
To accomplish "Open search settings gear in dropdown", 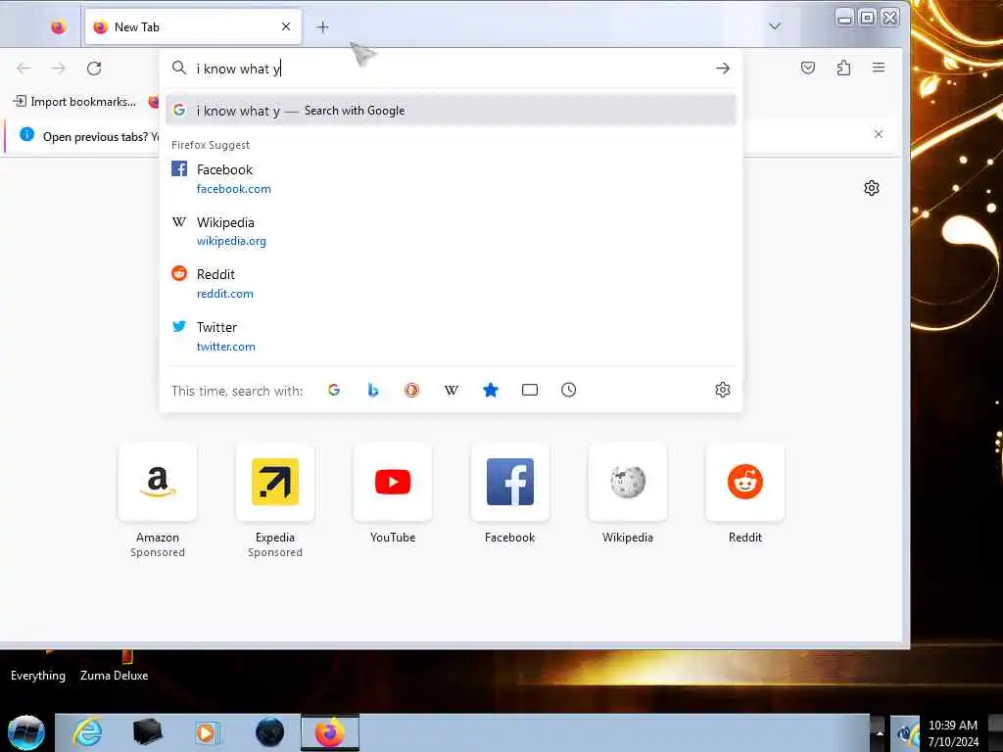I will click(723, 390).
